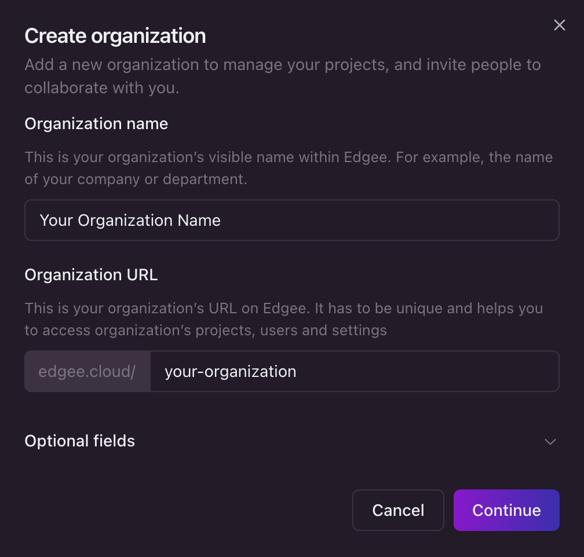
Task: Open the Optional fields disclosure arrow
Action: (x=549, y=441)
